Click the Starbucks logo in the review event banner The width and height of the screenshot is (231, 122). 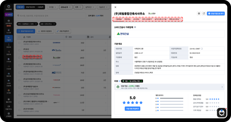pos(118,87)
